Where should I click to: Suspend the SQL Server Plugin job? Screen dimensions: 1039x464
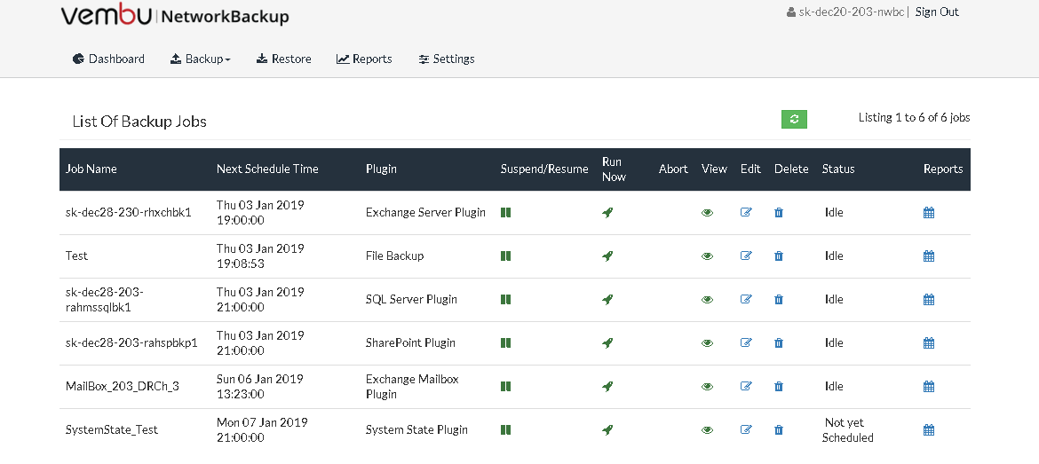tap(505, 299)
